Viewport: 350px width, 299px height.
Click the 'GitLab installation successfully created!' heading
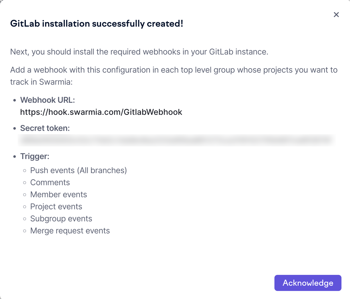point(97,24)
